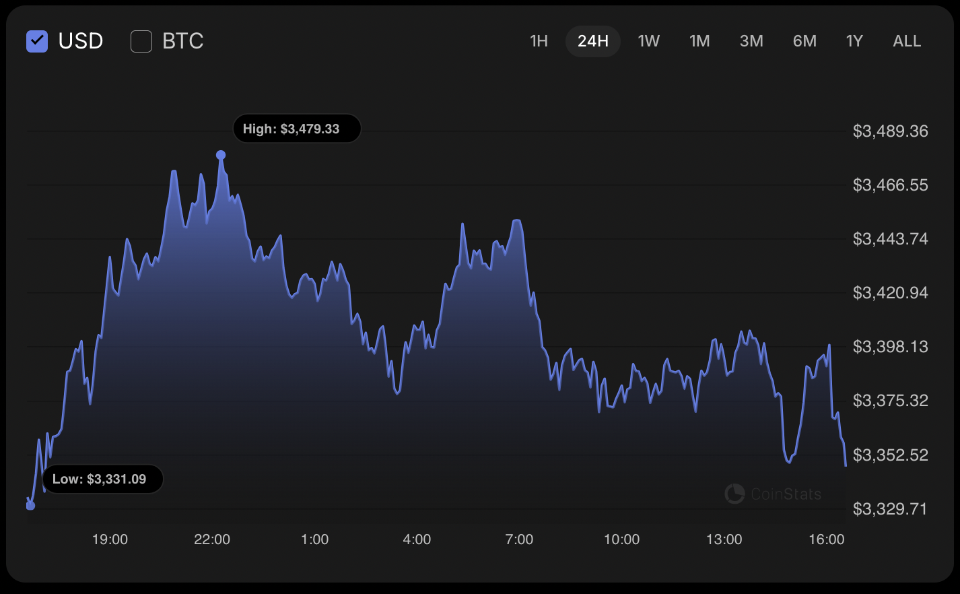Click the 22:00 time axis label
Image resolution: width=960 pixels, height=594 pixels.
click(212, 539)
